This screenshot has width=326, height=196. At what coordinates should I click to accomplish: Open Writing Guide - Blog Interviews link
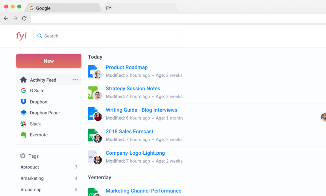tap(142, 110)
